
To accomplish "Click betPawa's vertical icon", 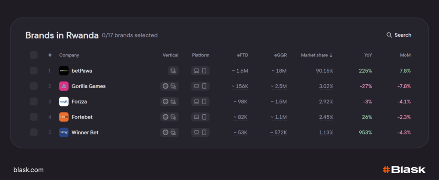I will (173, 71).
